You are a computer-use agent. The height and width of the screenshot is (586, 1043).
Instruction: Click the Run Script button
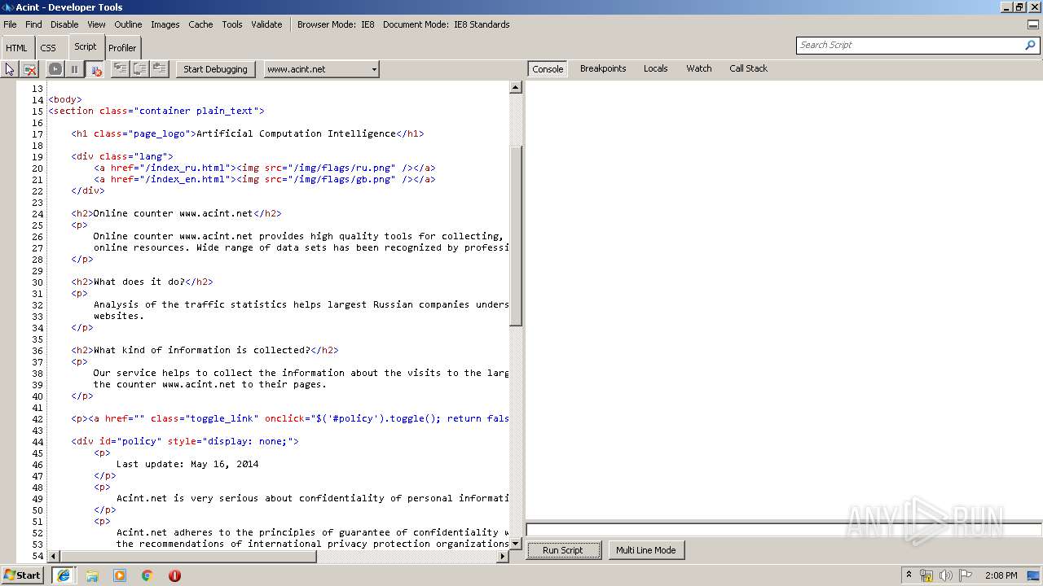click(563, 550)
